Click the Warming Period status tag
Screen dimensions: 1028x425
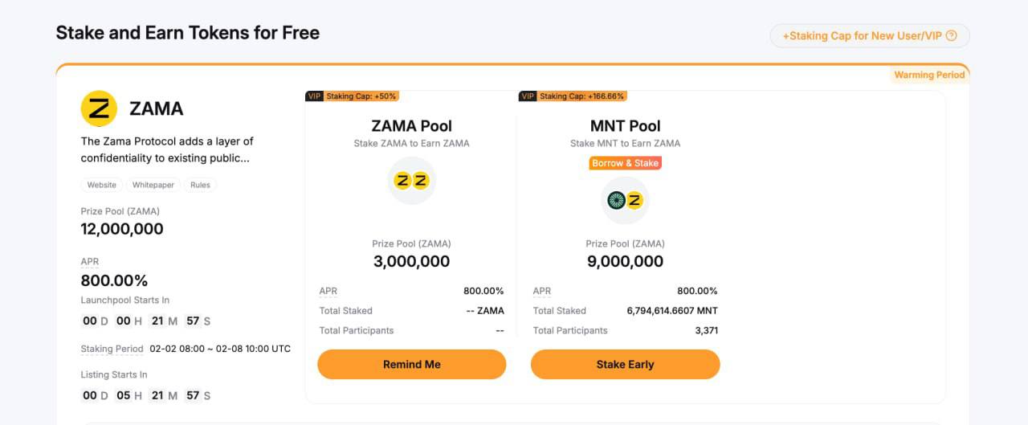[x=929, y=75]
